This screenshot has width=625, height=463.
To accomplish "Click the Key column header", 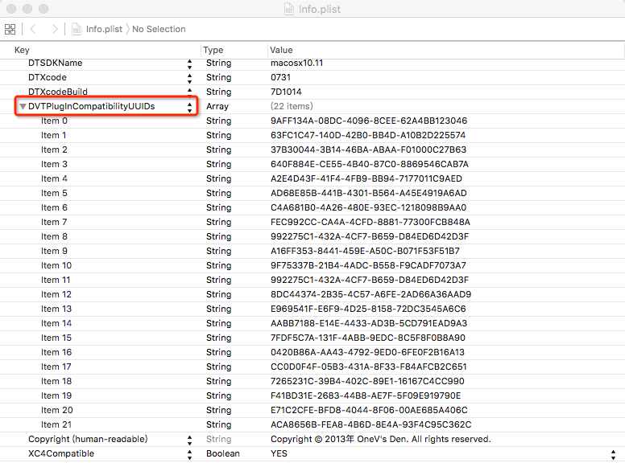I will [22, 50].
